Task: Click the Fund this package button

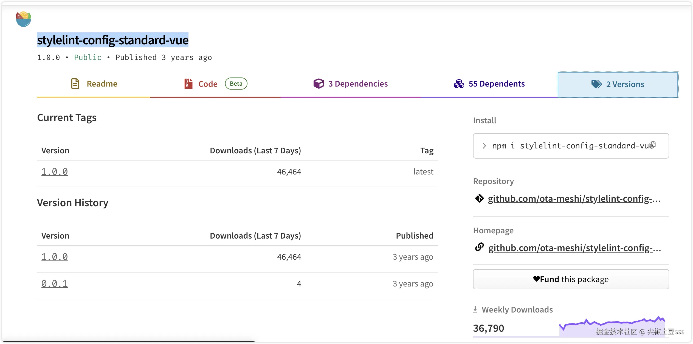Action: click(x=571, y=279)
